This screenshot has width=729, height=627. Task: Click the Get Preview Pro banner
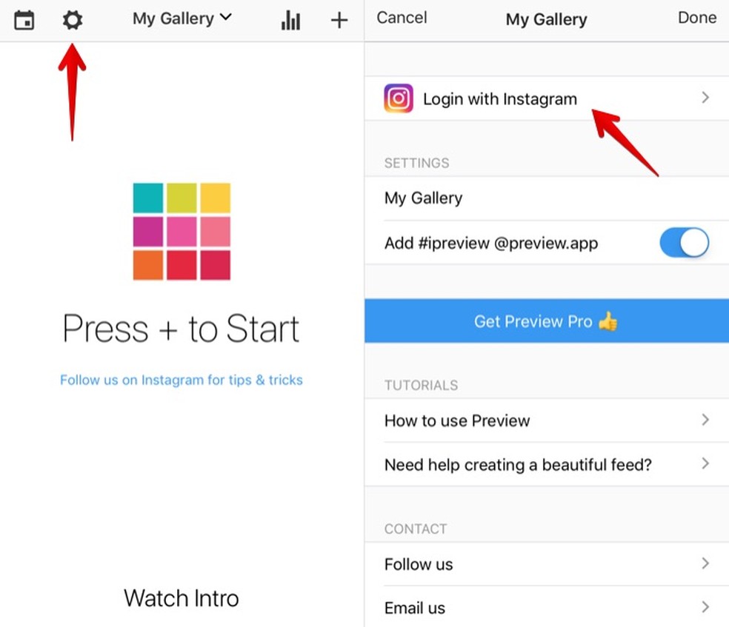click(547, 321)
